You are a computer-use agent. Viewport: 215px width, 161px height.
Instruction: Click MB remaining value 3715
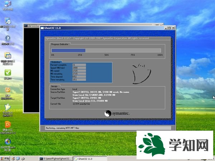pos(79,74)
